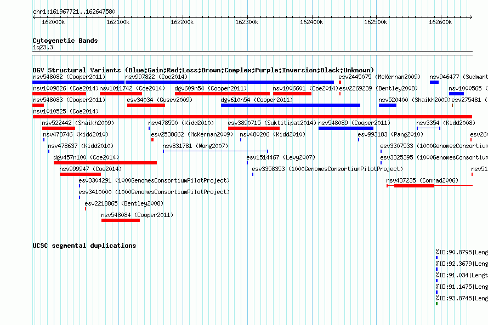Click the 162000k ruler tick label

coord(53,22)
